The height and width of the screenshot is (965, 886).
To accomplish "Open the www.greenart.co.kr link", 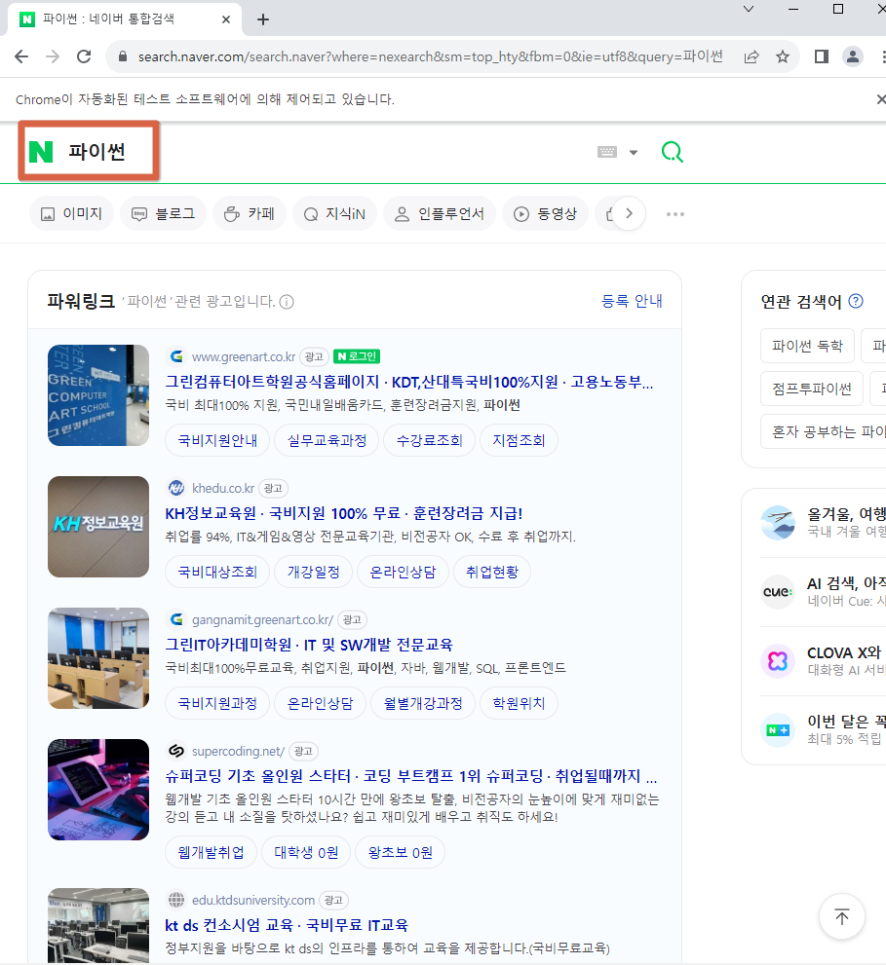I will (244, 357).
